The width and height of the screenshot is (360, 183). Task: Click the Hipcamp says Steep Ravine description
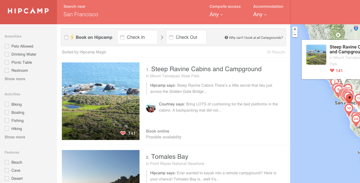pyautogui.click(x=211, y=89)
